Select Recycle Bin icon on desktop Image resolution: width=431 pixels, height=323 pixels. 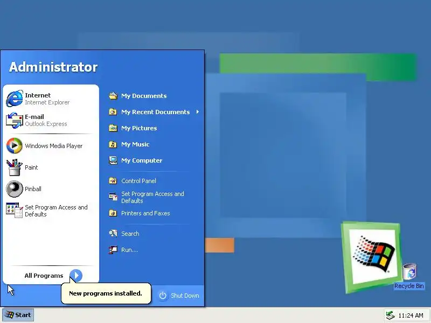click(410, 271)
